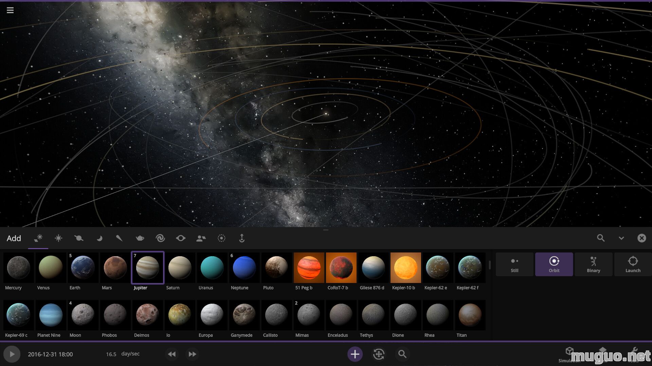Pick Pluto from the object list
This screenshot has width=652, height=366.
(276, 268)
